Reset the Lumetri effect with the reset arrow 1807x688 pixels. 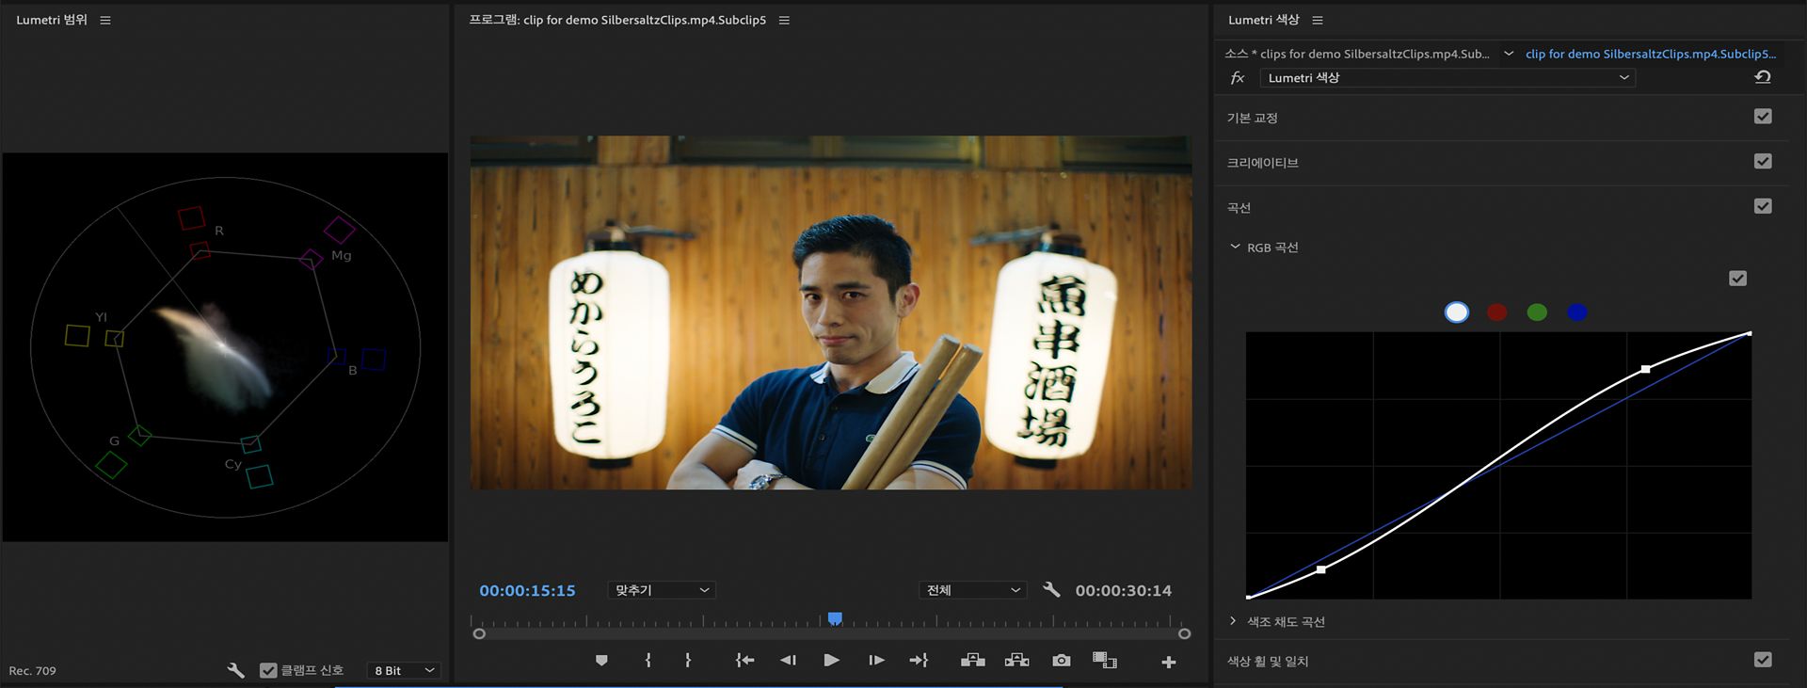coord(1762,77)
